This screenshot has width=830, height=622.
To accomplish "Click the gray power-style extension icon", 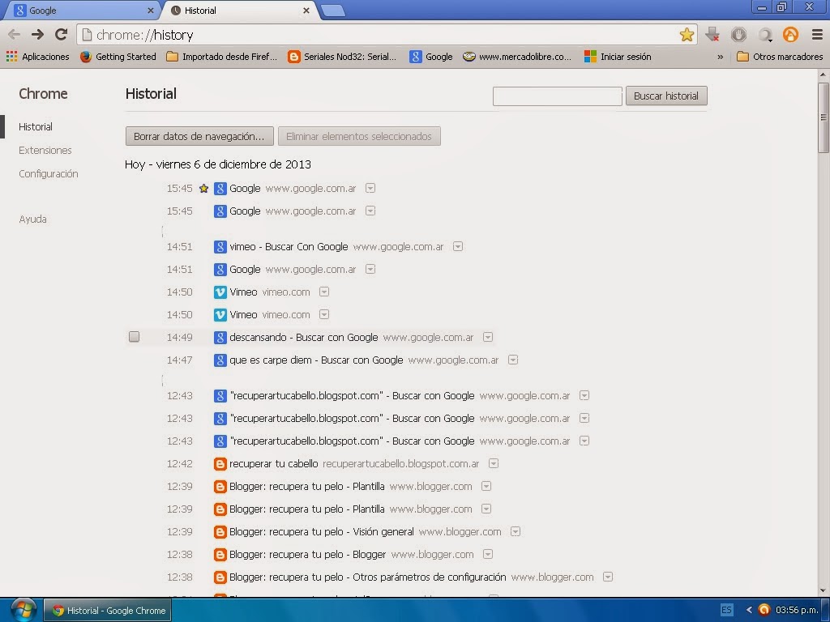I will coord(738,35).
